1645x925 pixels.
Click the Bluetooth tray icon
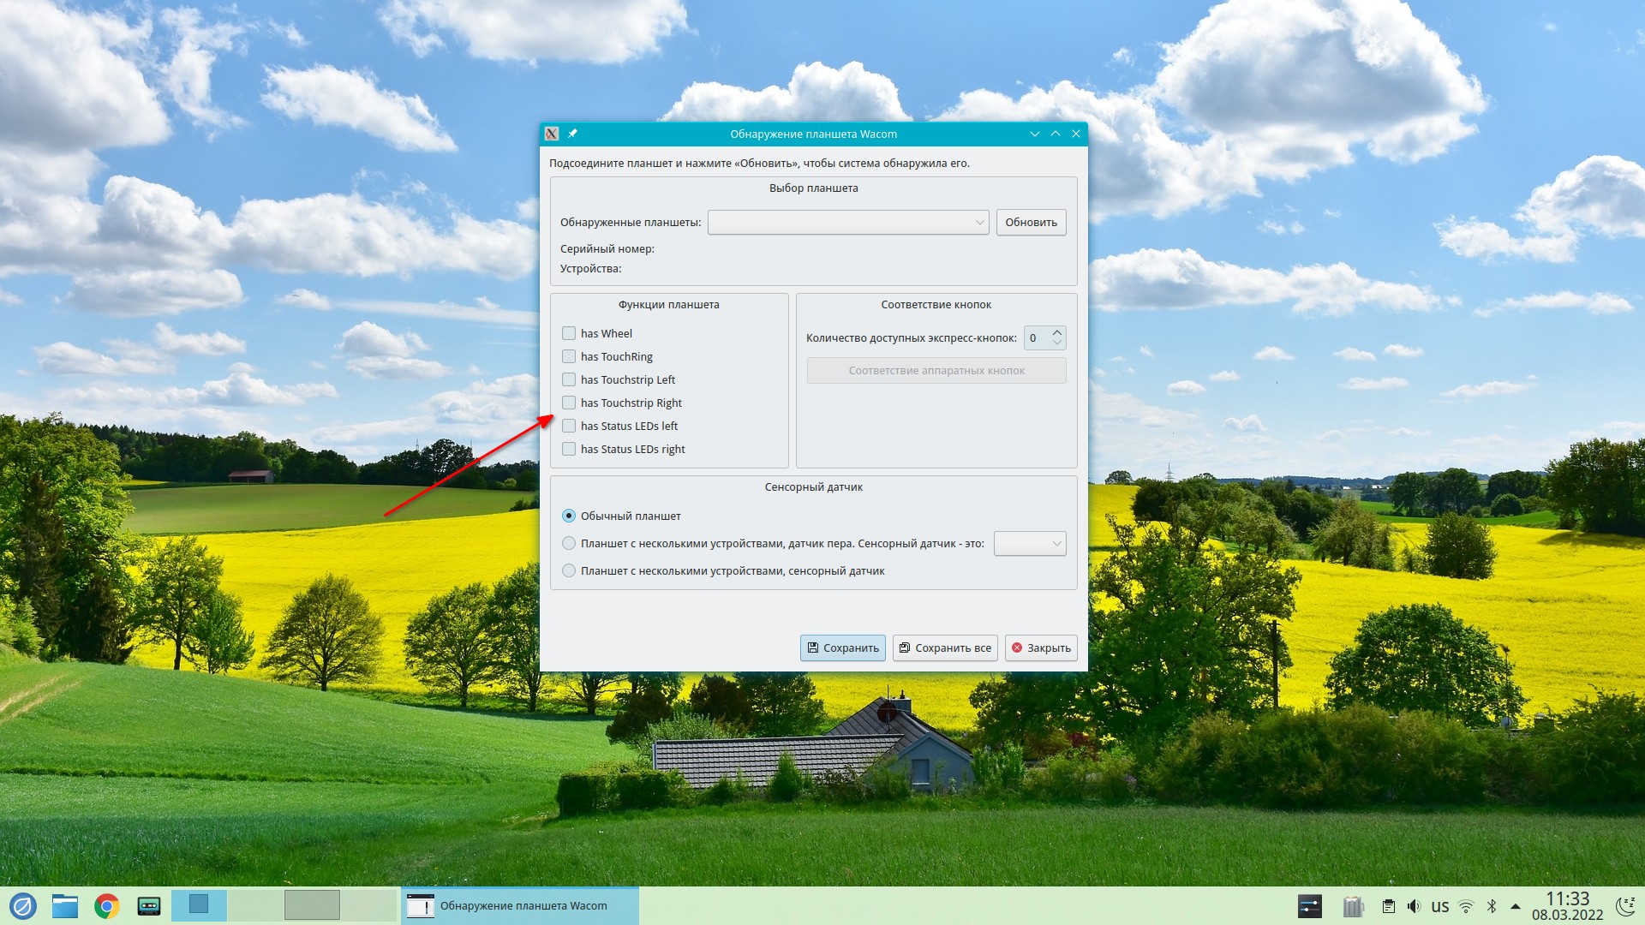pos(1491,906)
